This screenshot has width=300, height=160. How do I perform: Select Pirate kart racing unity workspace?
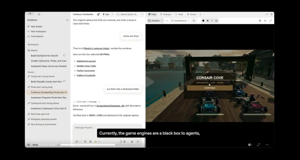point(42,87)
